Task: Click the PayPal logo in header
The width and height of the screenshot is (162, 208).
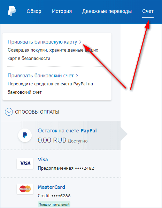Action: (12, 11)
